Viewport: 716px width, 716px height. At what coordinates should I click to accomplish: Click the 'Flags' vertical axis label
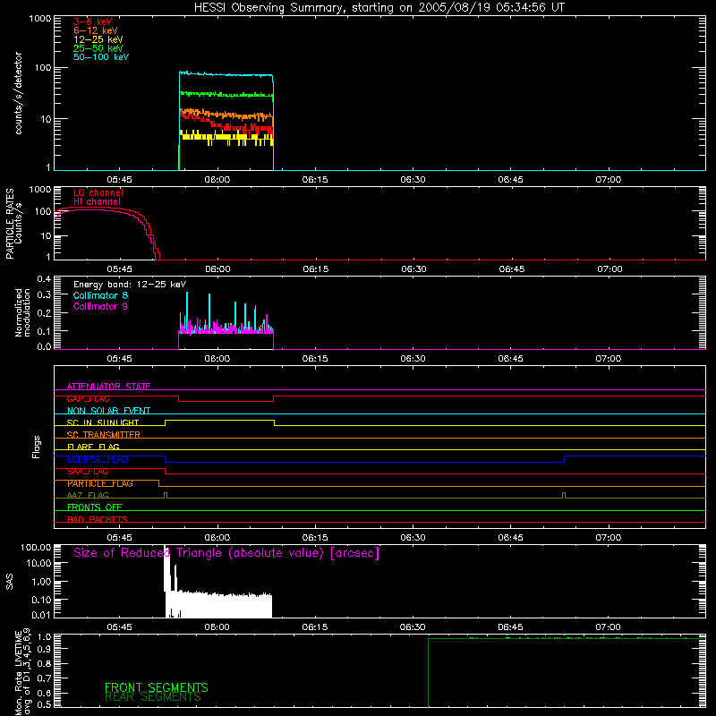(x=36, y=447)
